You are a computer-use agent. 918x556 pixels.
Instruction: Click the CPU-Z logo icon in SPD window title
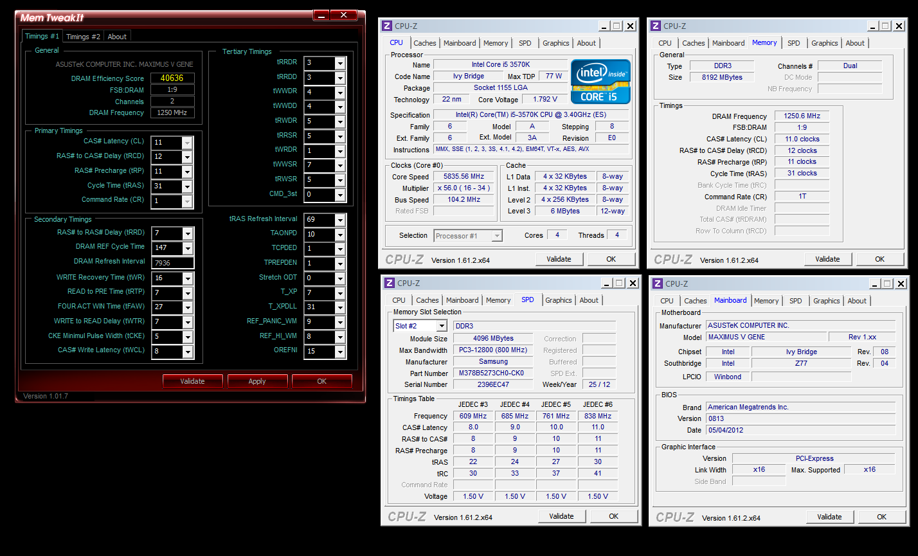pyautogui.click(x=389, y=283)
